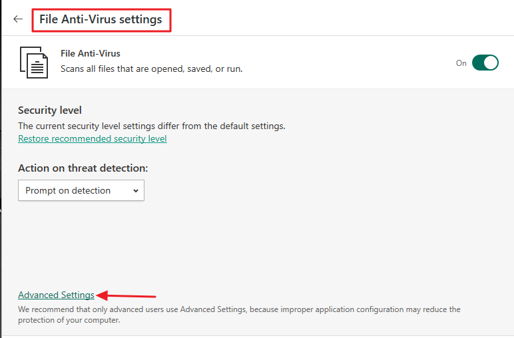Click the back arrow icon
The width and height of the screenshot is (514, 338).
point(18,19)
